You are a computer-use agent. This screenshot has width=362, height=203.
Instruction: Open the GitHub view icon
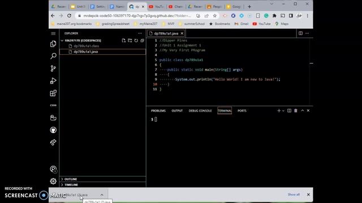[x=53, y=130]
